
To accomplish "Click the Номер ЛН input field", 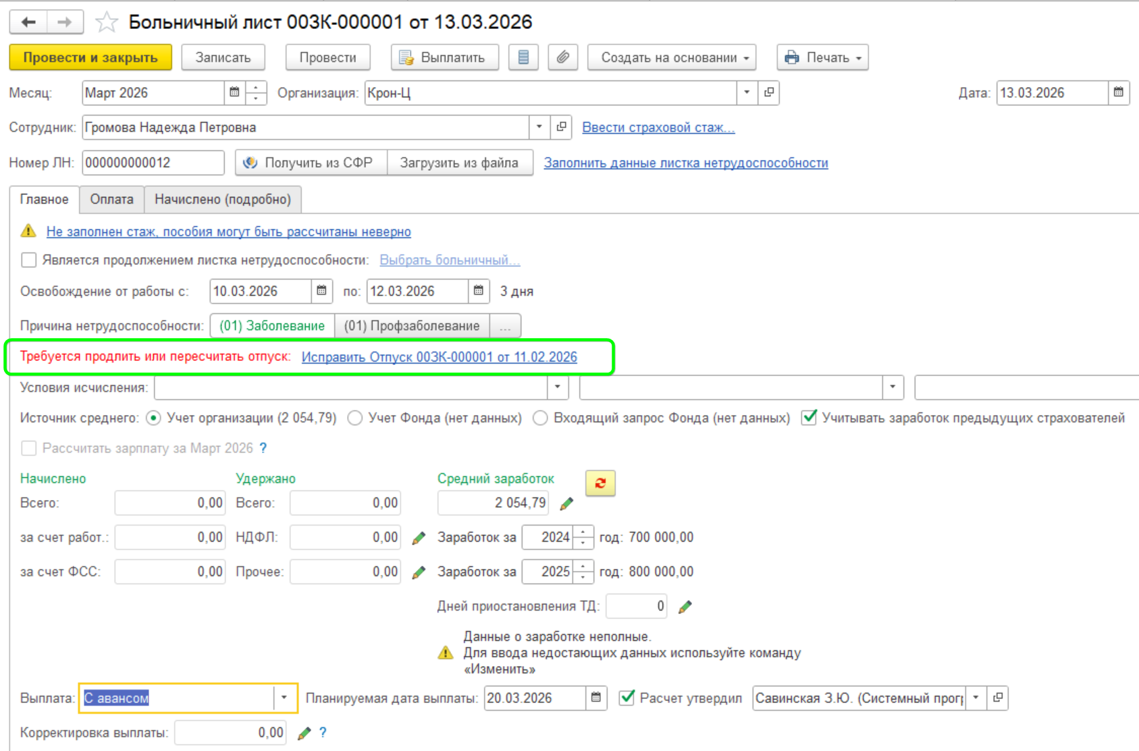I will (x=153, y=163).
